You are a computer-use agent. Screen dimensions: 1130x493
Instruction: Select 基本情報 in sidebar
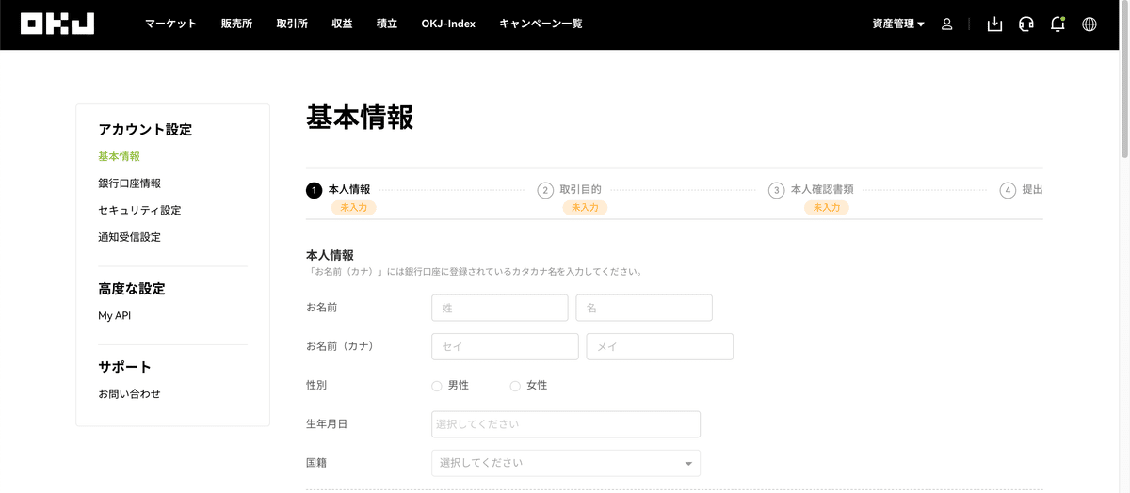point(119,156)
